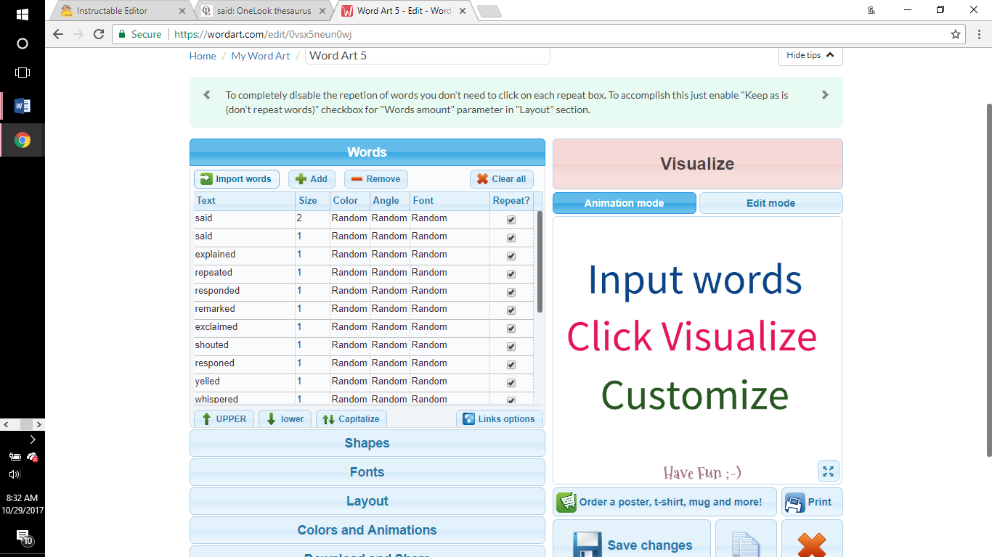View the Secure site information padlock
The width and height of the screenshot is (992, 557).
point(123,34)
